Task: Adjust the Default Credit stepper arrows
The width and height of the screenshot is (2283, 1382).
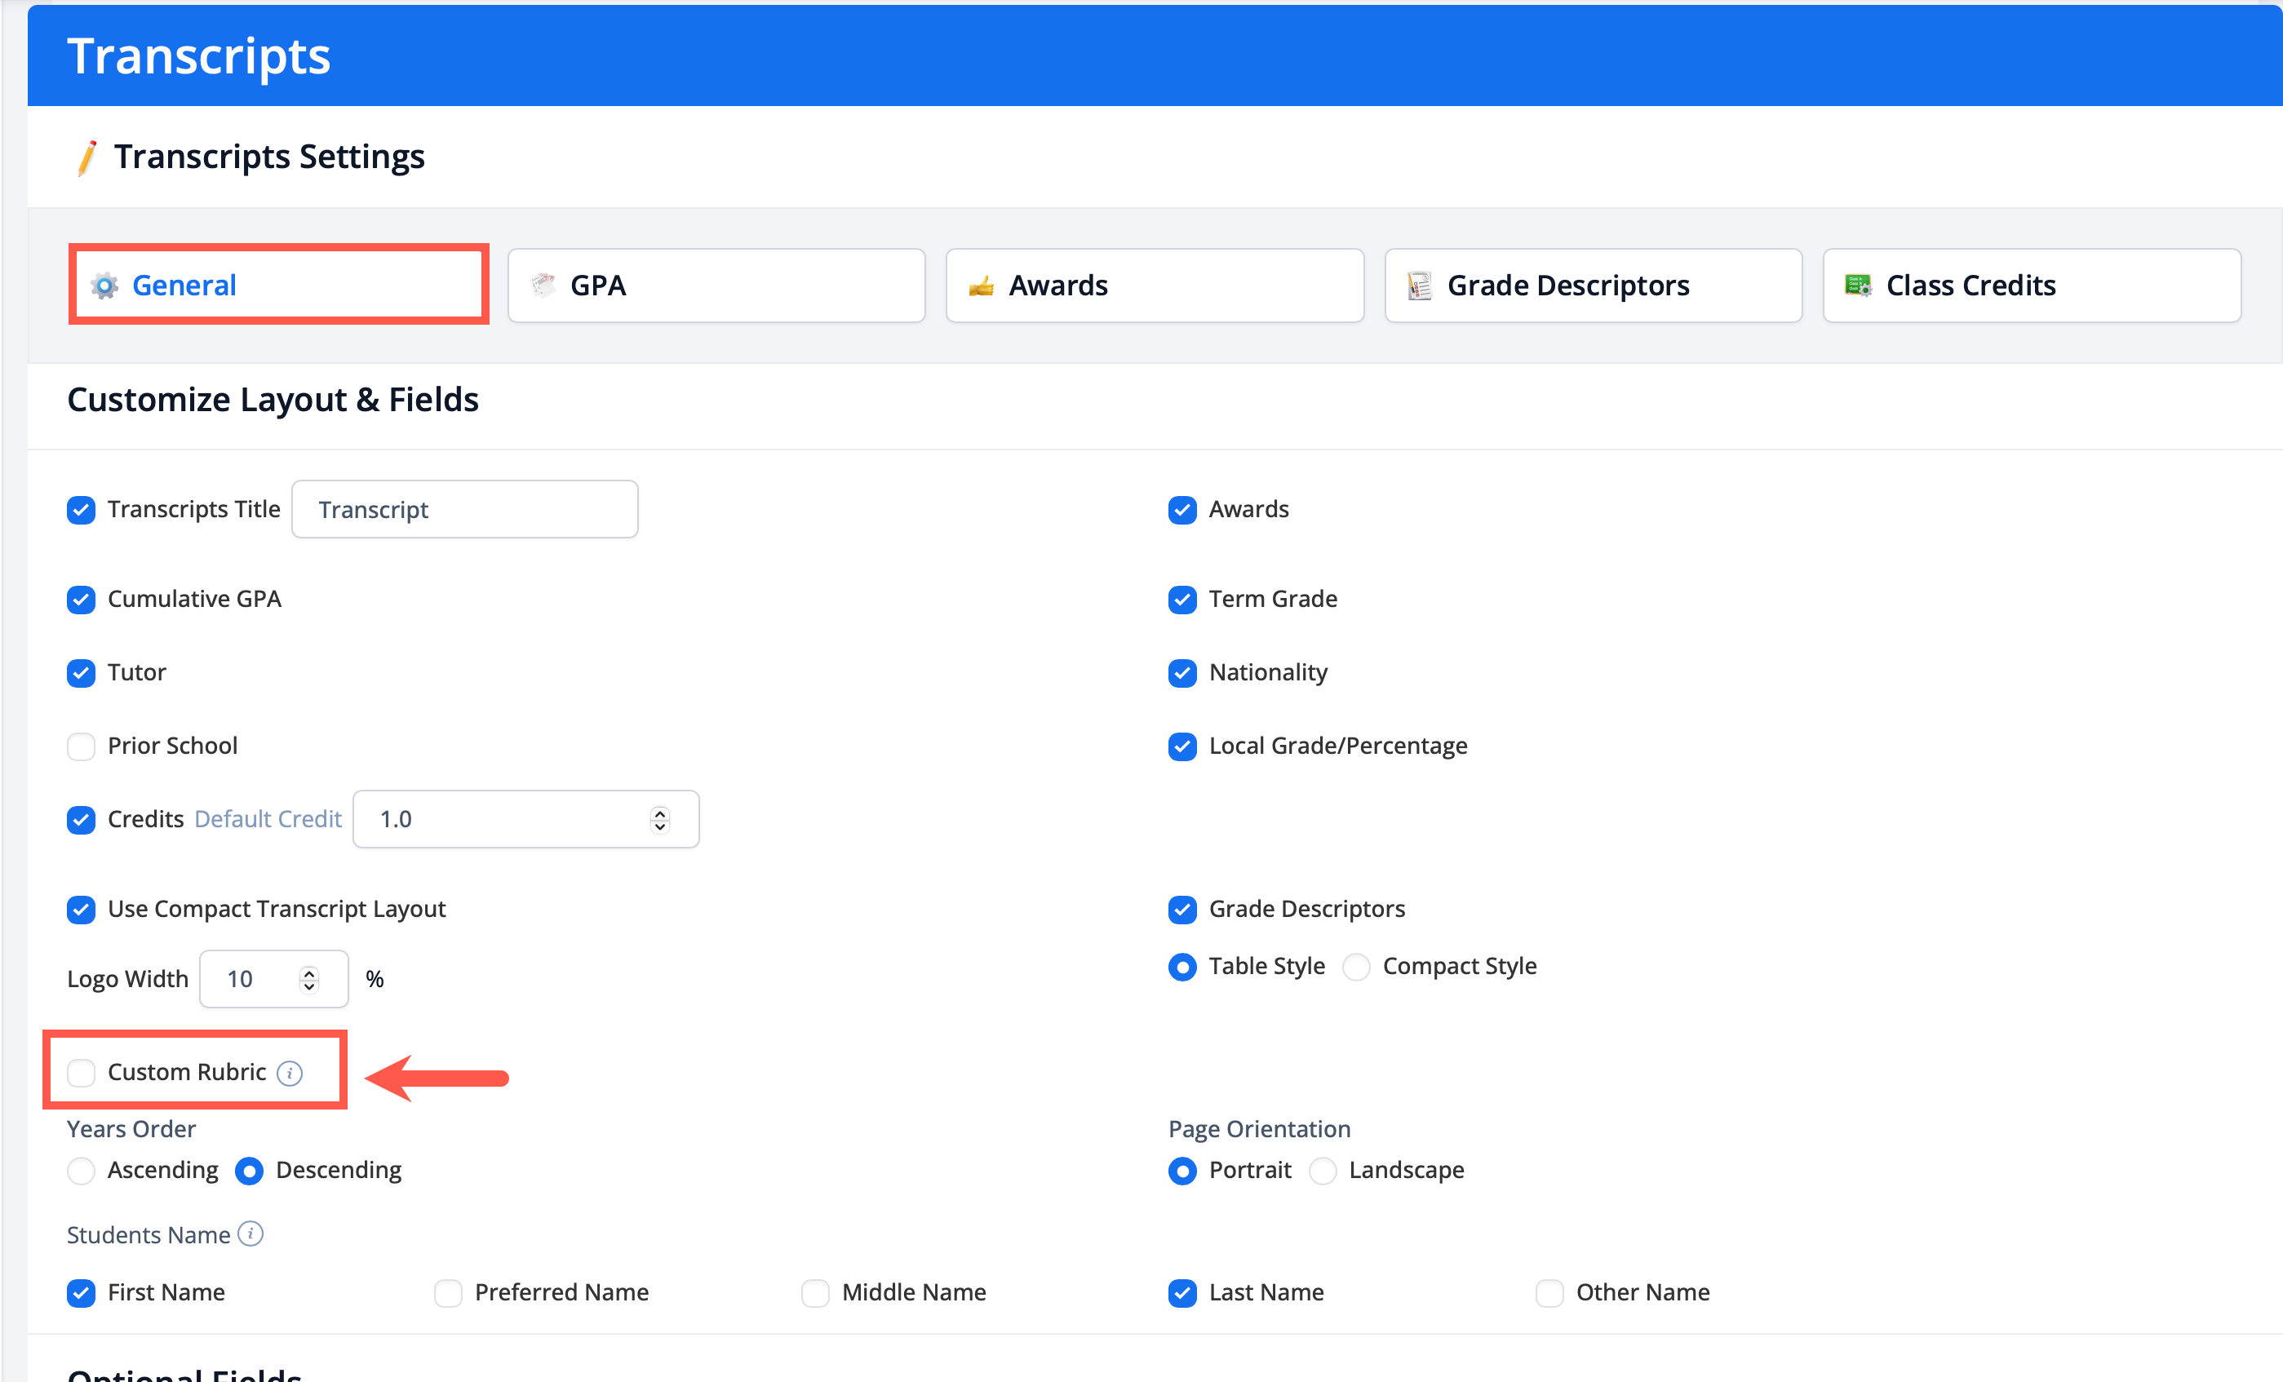Action: [660, 819]
